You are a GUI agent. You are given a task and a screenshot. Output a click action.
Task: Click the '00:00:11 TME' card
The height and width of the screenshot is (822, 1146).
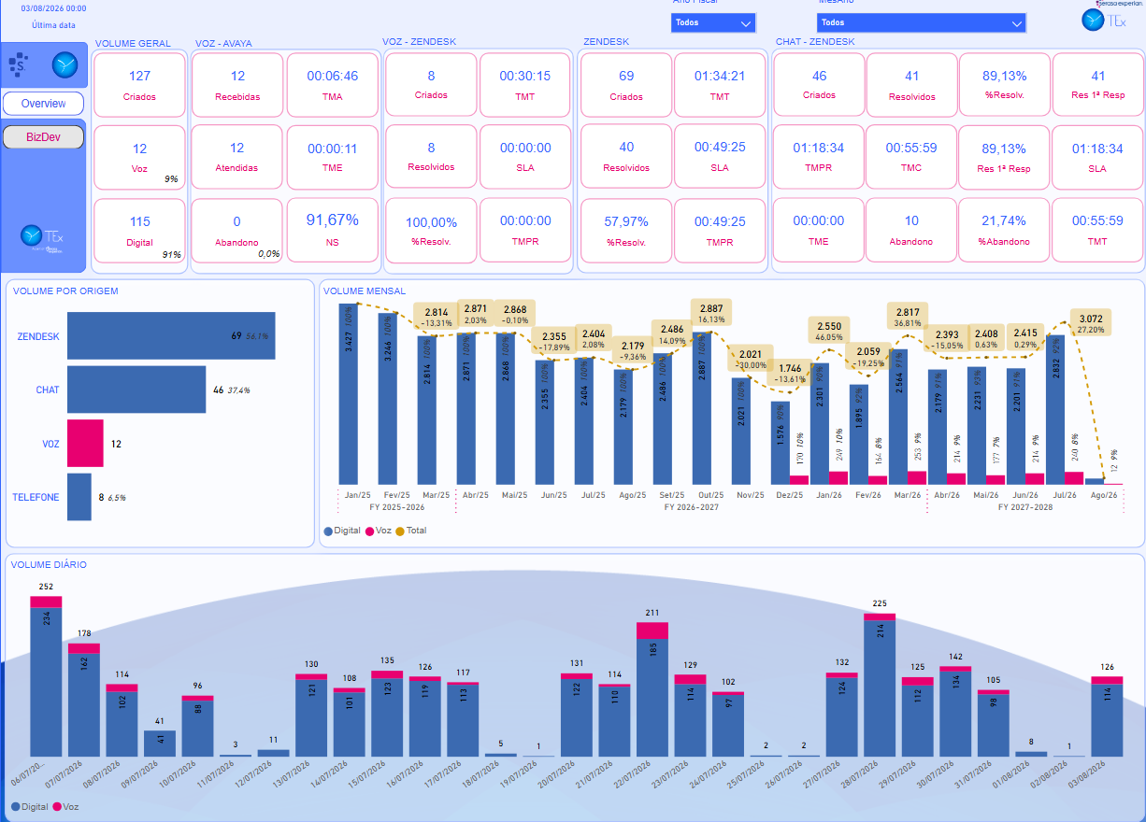(x=332, y=158)
